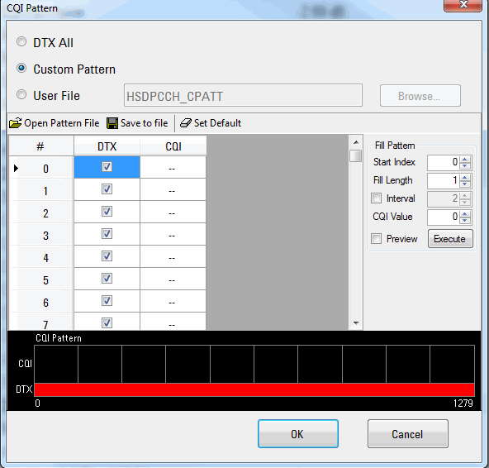
Task: Click the Set Default eraser icon
Action: tap(186, 123)
